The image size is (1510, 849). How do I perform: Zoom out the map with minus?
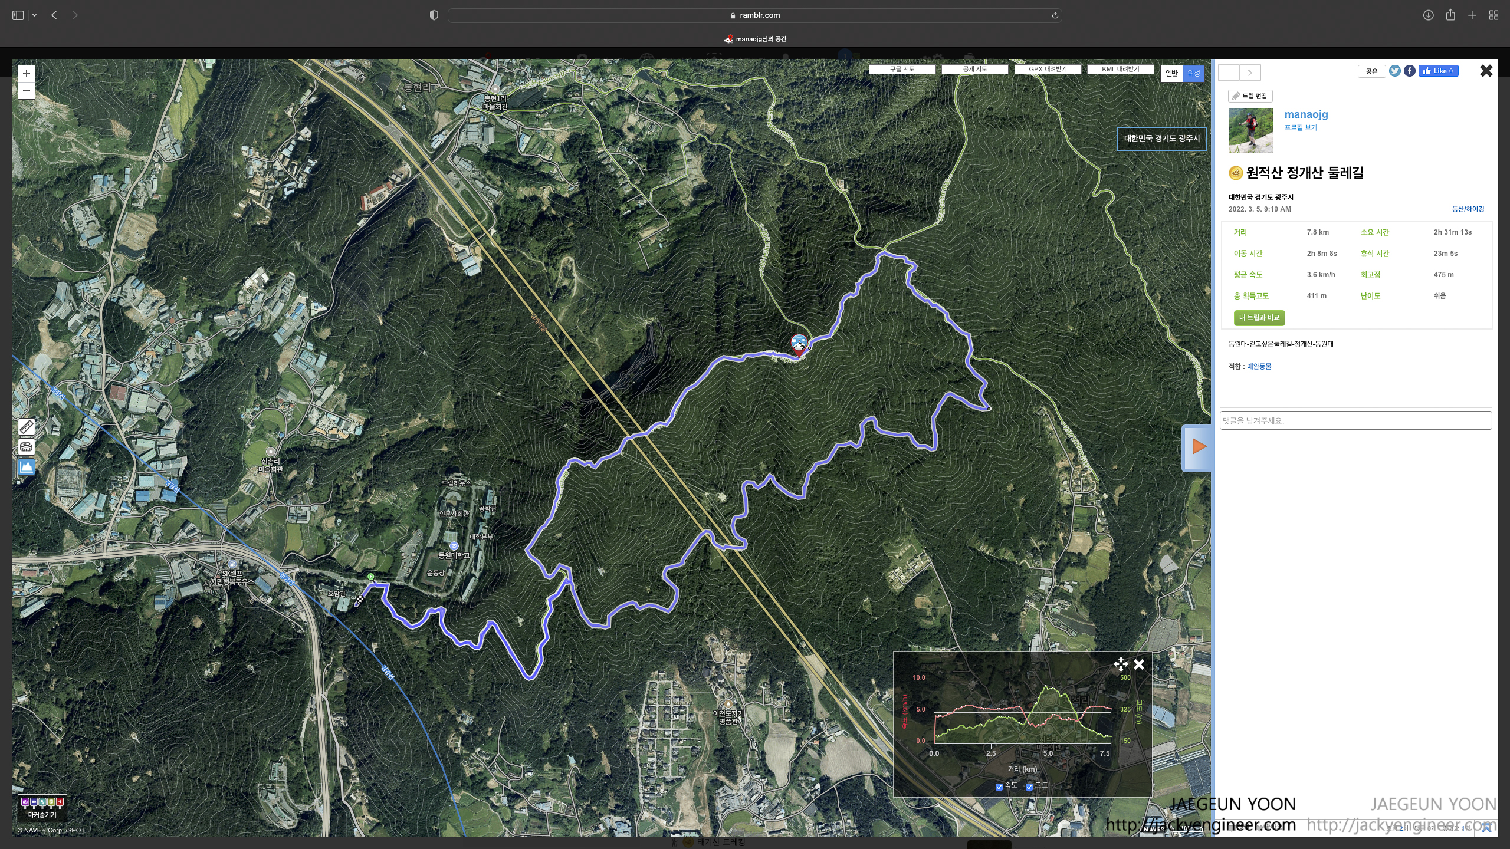27,91
